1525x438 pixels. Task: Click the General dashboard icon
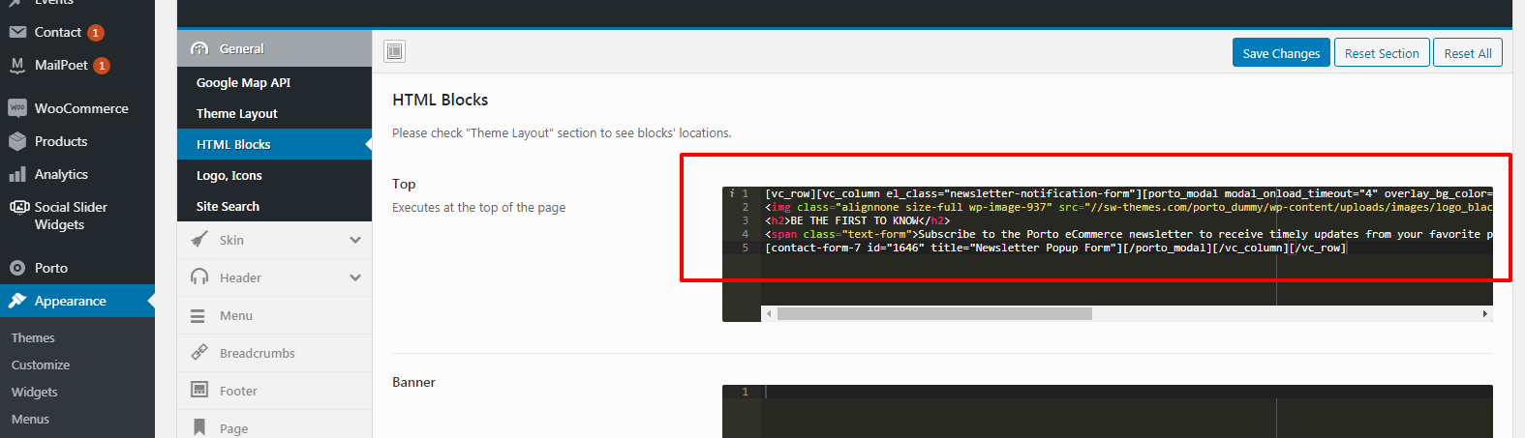click(199, 48)
